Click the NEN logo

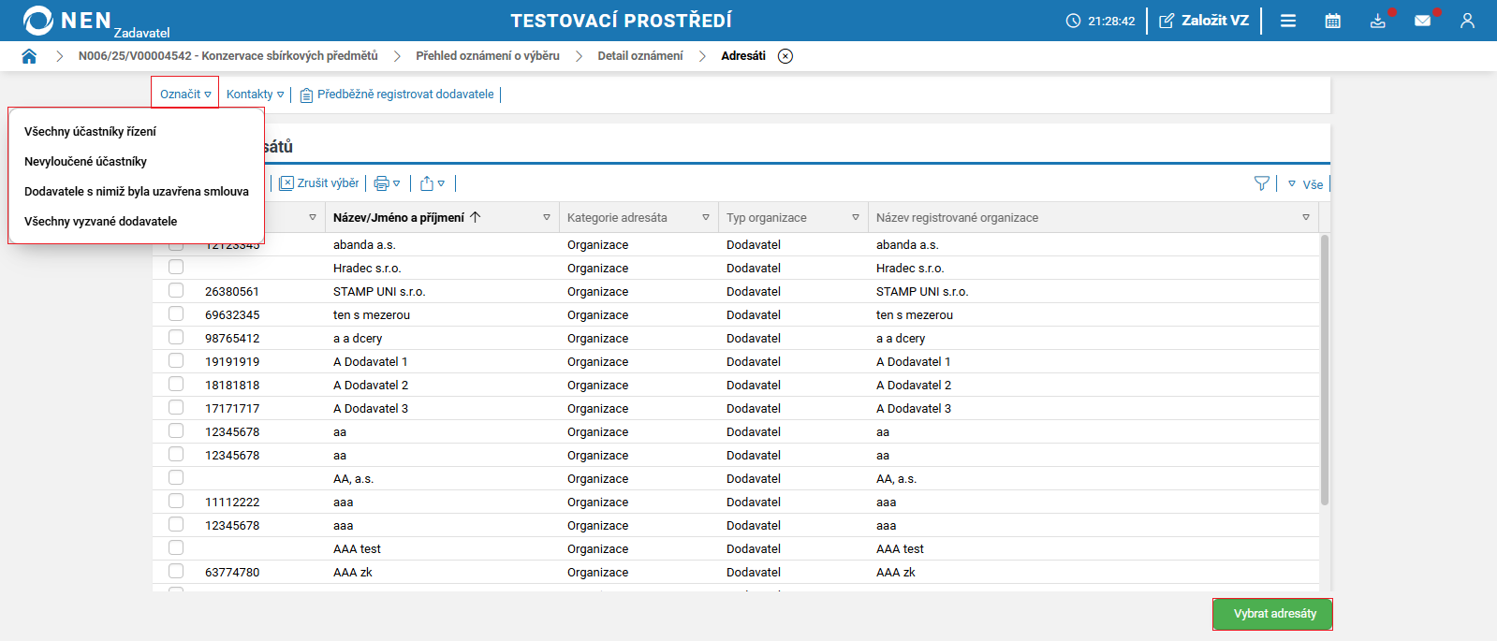[x=67, y=21]
